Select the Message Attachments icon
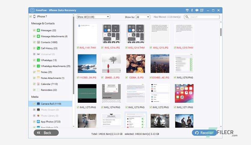This screenshot has height=145, width=251. tap(38, 36)
